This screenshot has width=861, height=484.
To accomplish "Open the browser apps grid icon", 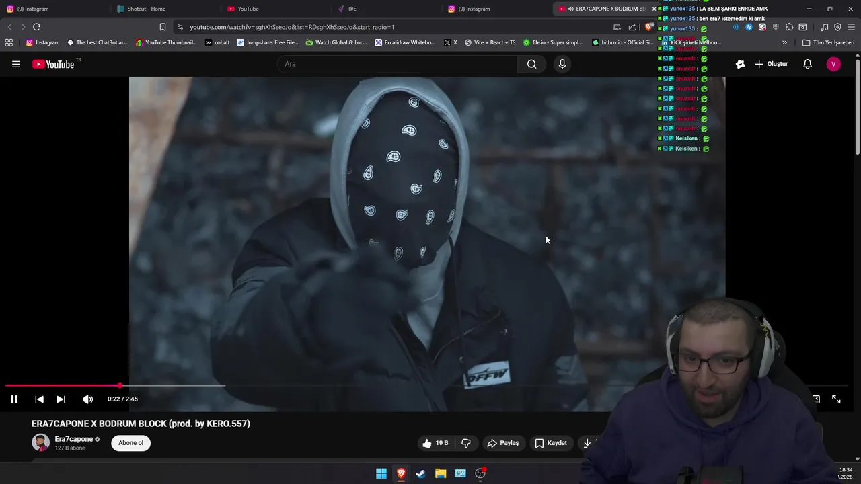I will (9, 42).
